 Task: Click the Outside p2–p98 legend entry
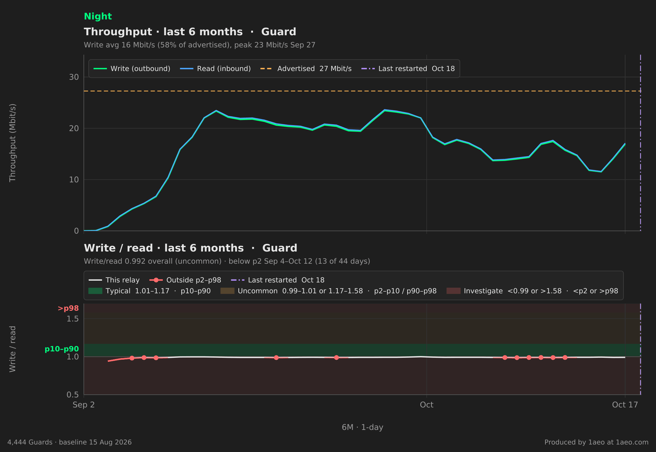(185, 280)
